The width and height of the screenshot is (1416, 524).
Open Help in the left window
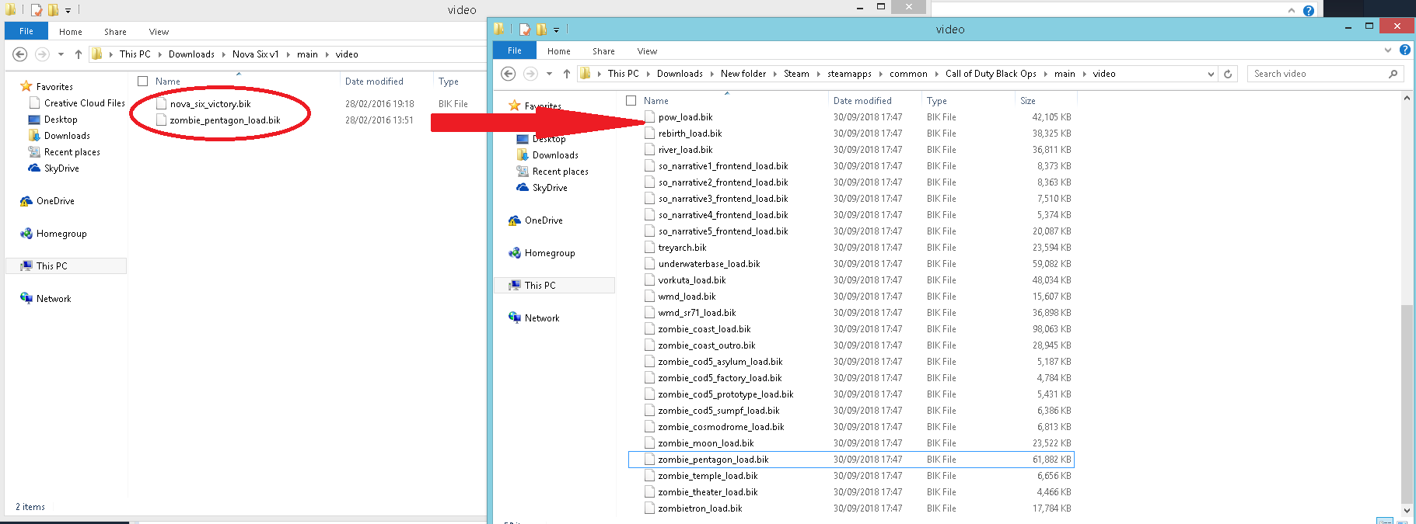click(1309, 11)
